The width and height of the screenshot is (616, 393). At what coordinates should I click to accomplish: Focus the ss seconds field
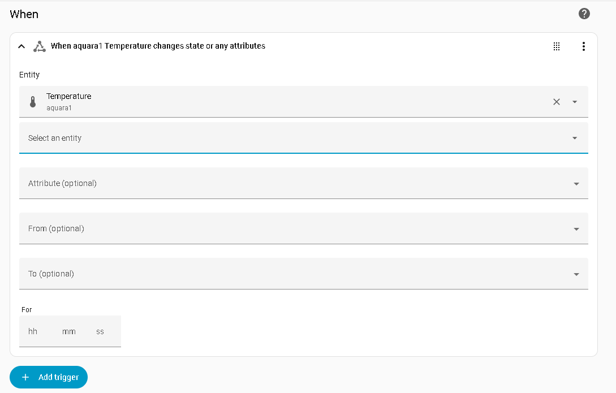point(100,331)
